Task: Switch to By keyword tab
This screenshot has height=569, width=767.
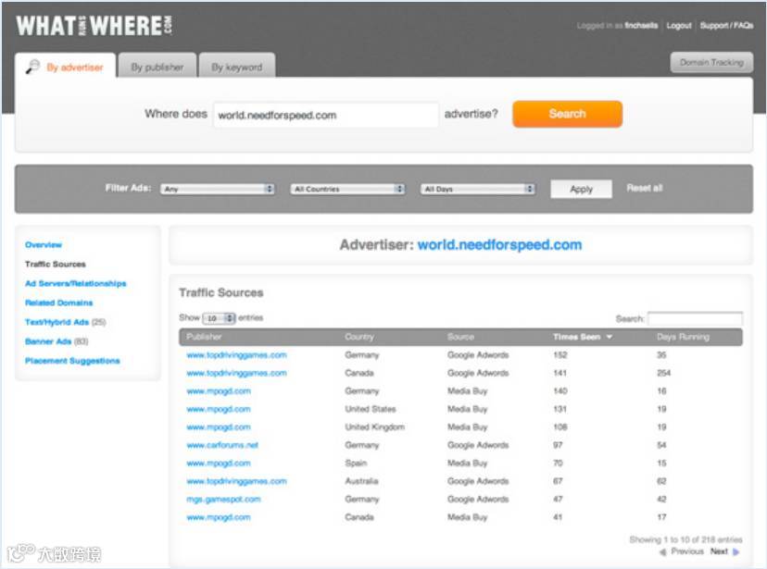Action: (x=237, y=66)
